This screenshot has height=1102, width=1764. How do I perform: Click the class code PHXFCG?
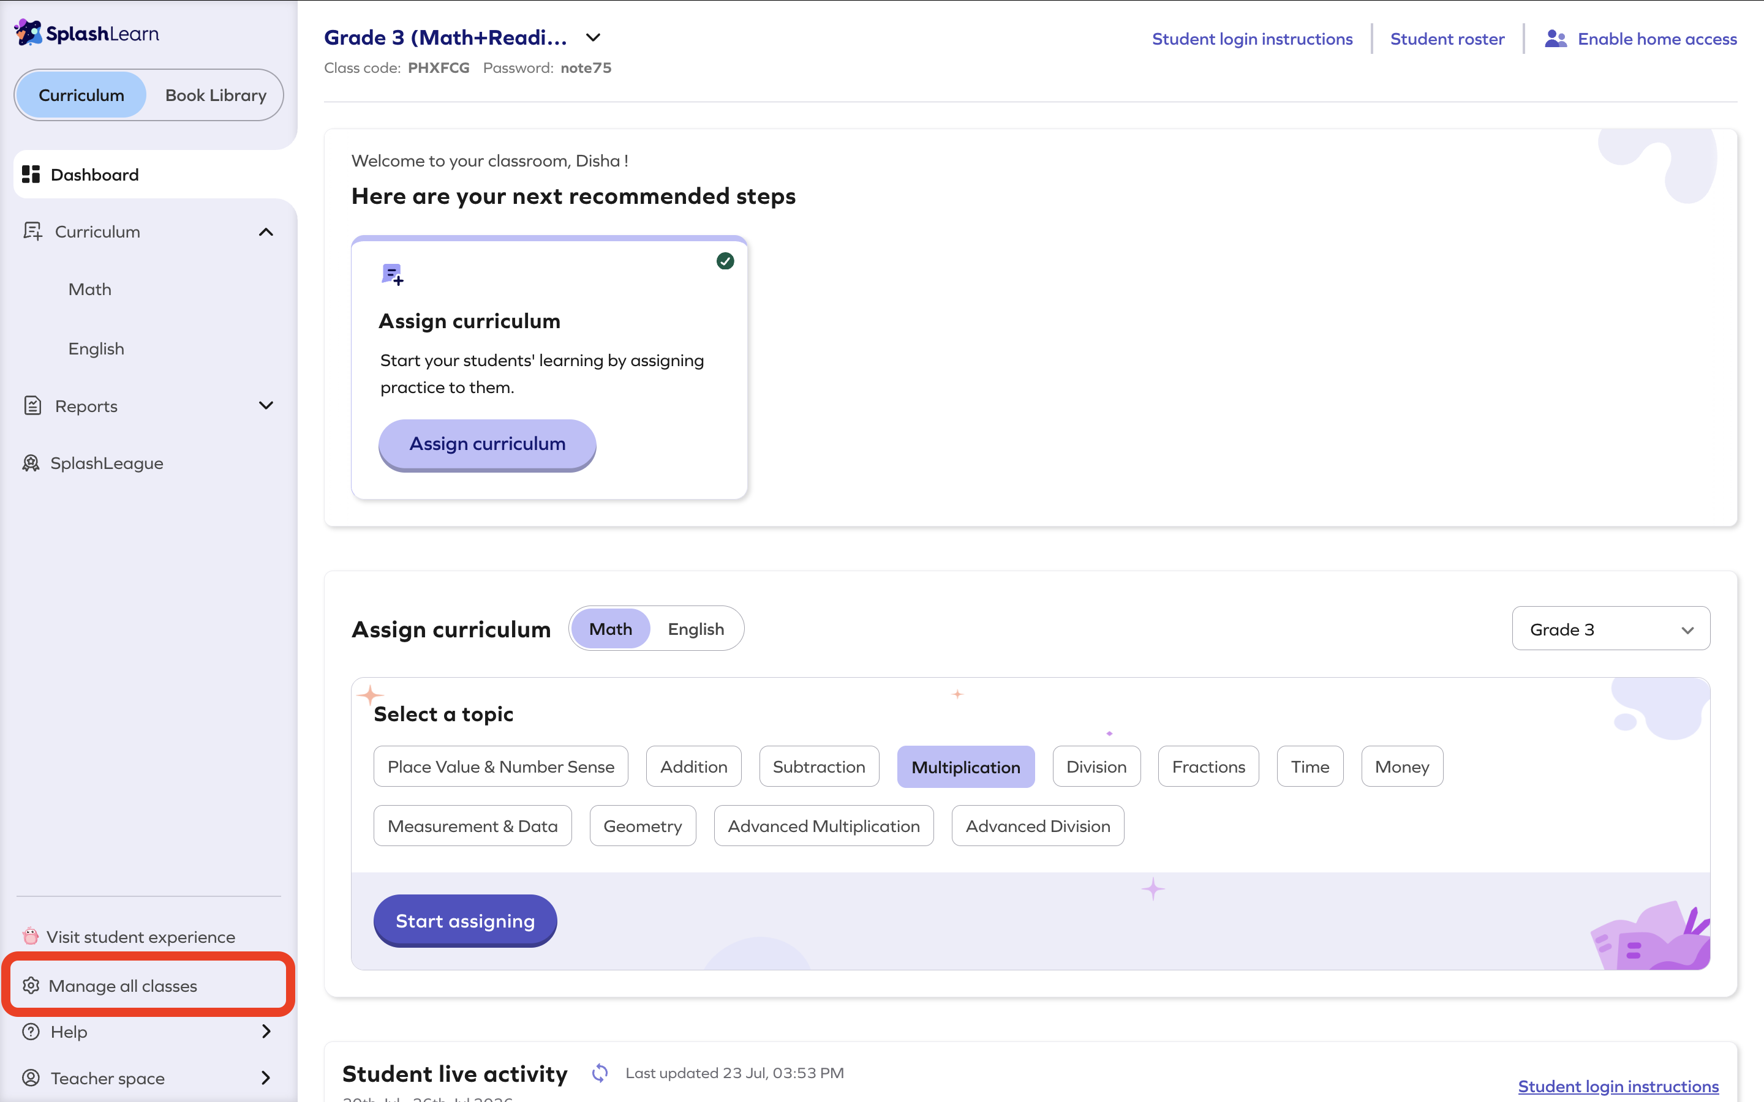pos(439,68)
